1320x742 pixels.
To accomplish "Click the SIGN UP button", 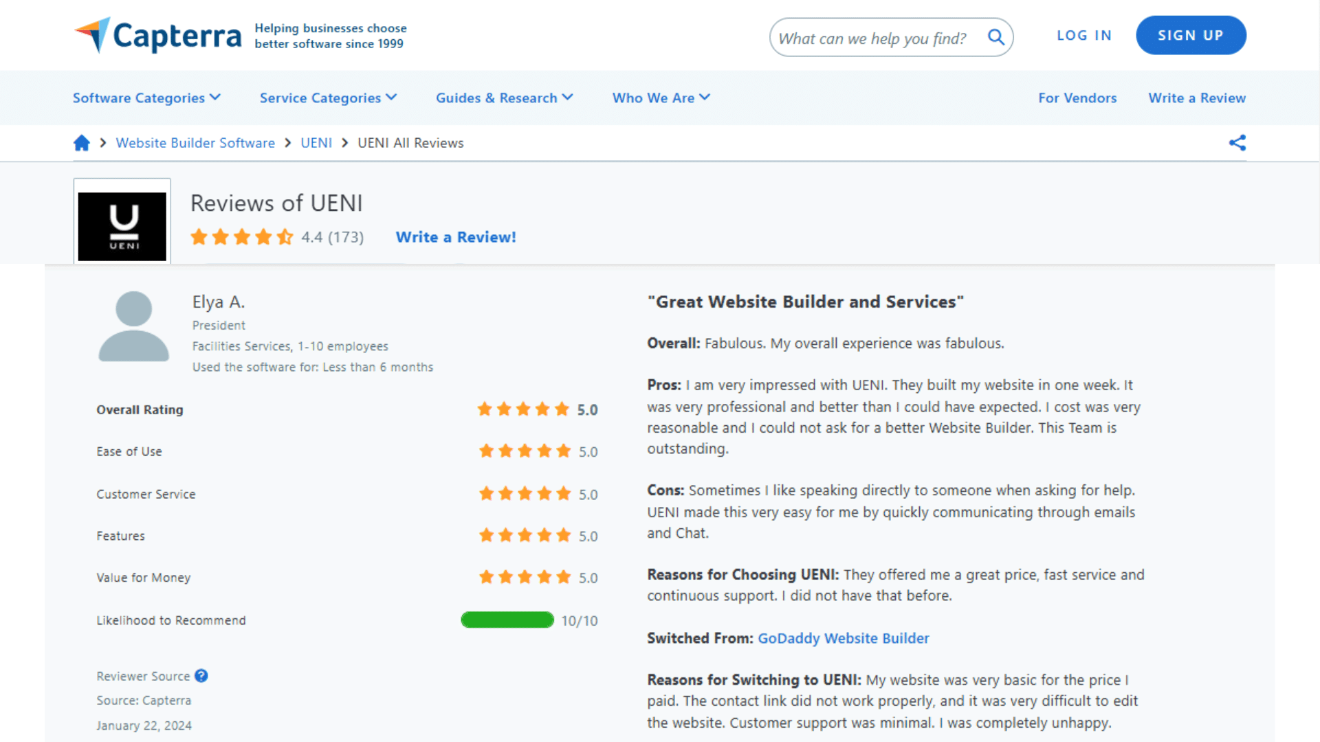I will tap(1191, 35).
